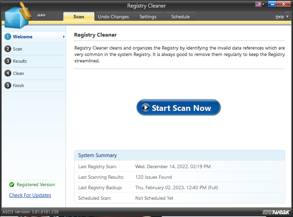Select the Scan tab
Image resolution: width=293 pixels, height=217 pixels.
click(79, 16)
